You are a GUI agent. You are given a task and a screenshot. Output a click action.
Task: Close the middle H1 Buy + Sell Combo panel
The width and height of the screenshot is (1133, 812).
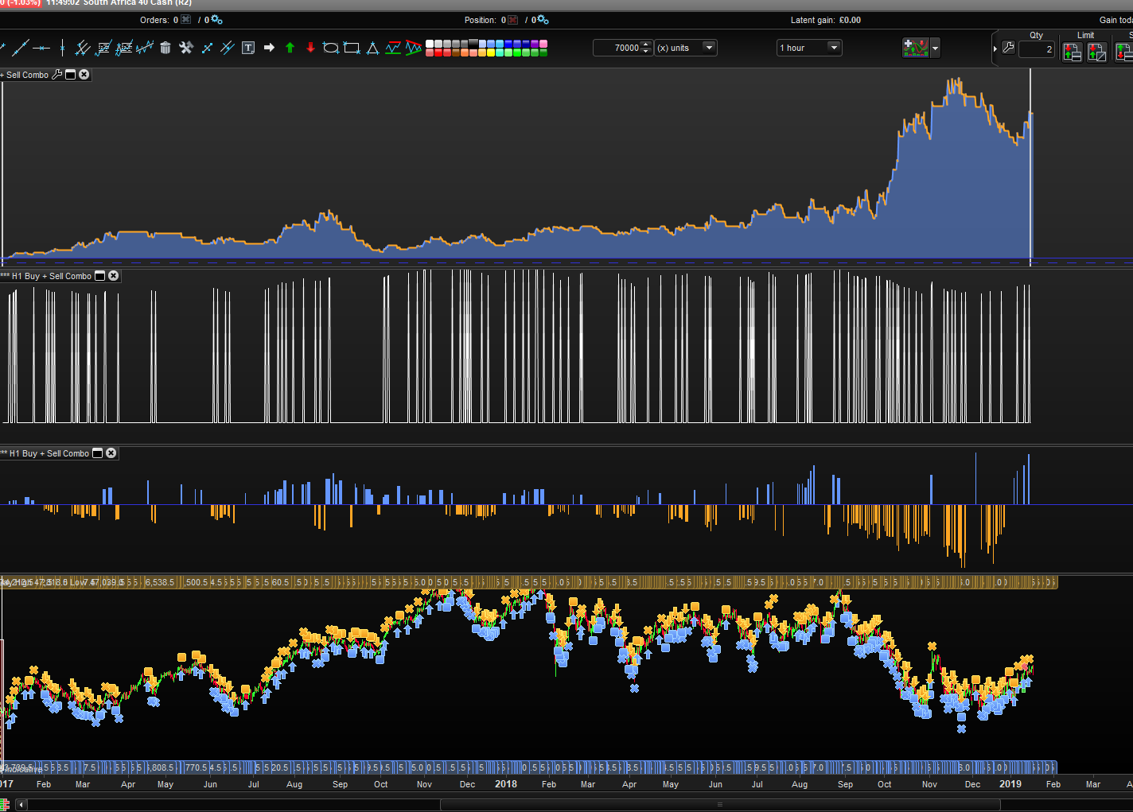[114, 276]
